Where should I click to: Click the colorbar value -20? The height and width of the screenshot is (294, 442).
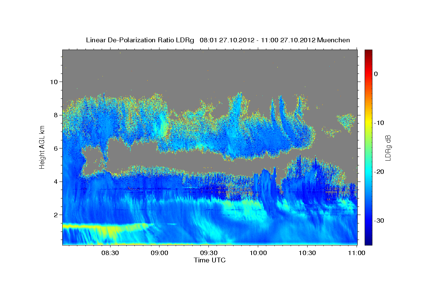coord(379,172)
